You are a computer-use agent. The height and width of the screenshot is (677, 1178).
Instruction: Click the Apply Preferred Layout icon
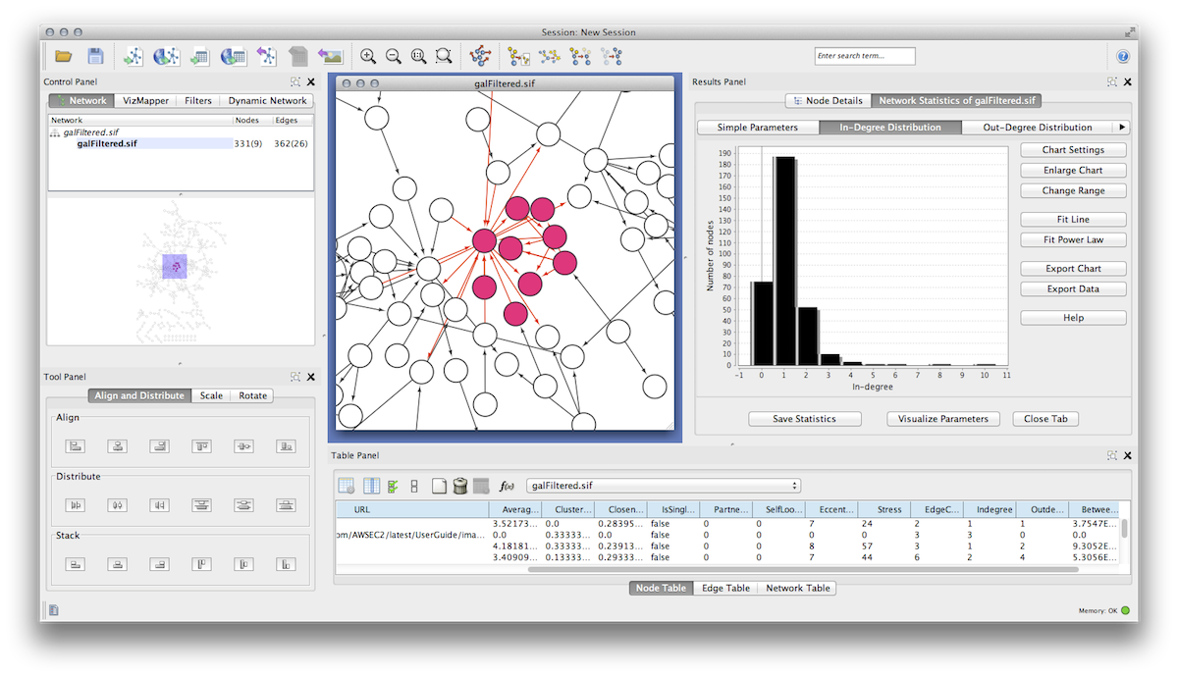480,57
